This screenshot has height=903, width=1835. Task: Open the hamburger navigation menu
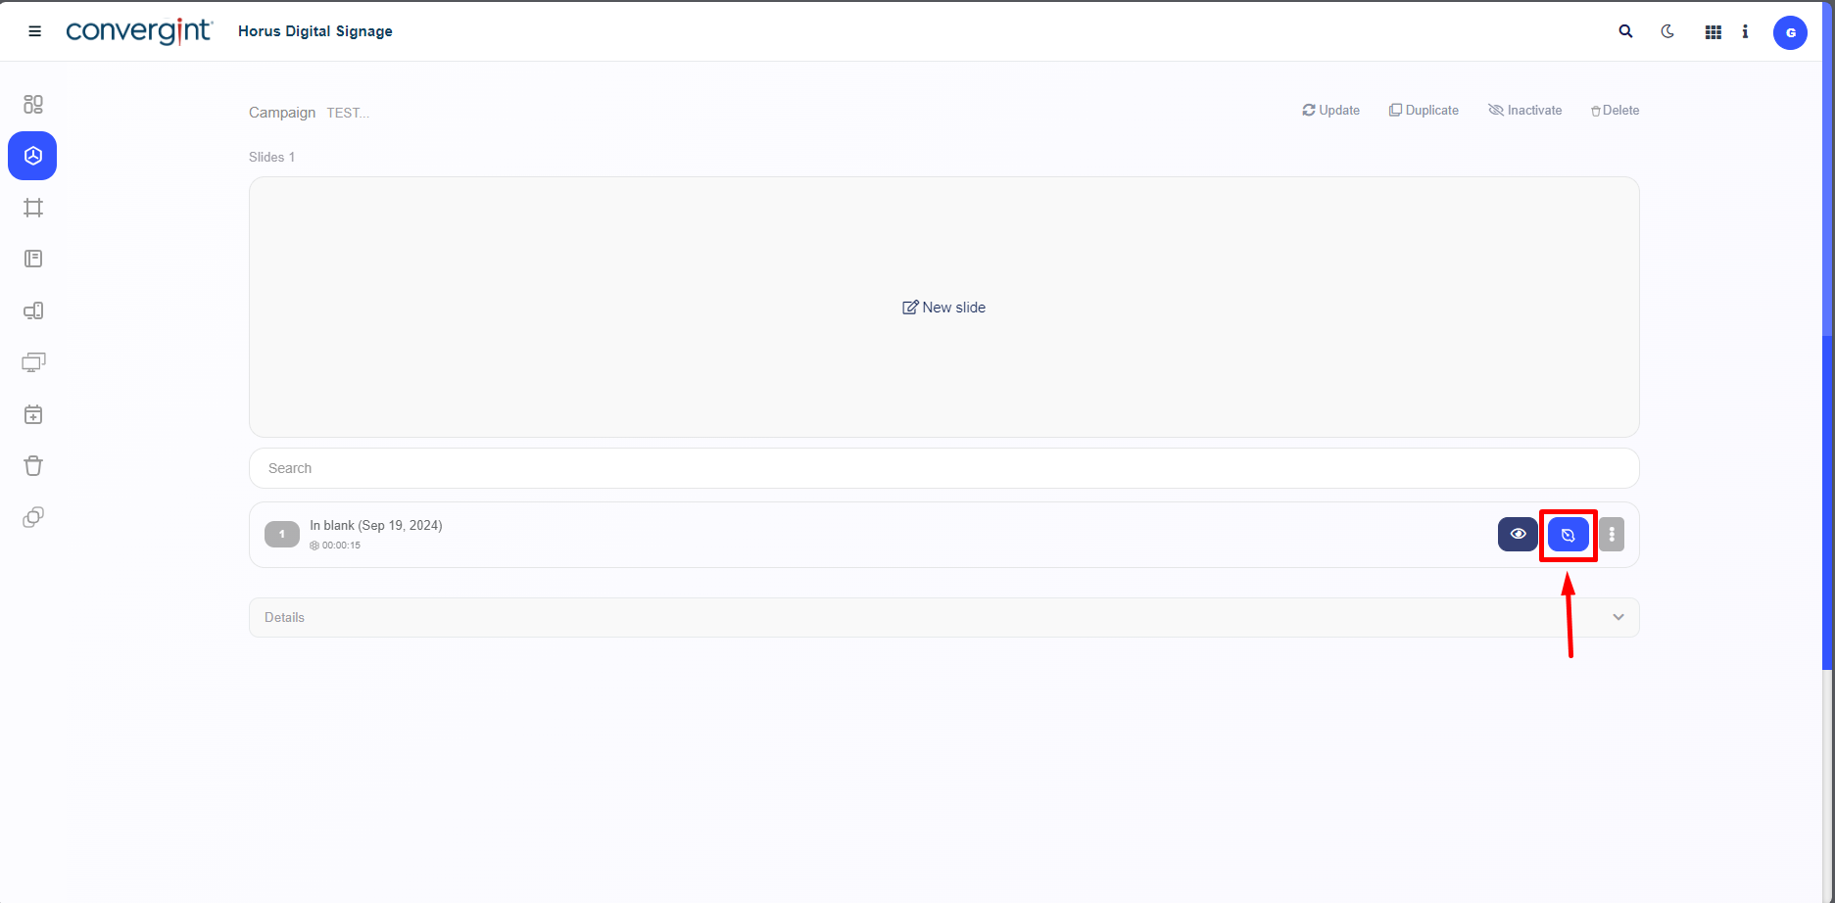coord(34,31)
